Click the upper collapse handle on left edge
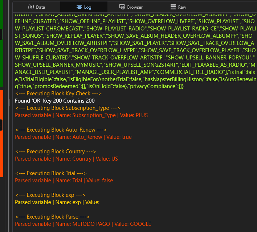This screenshot has width=257, height=232. (x=1, y=34)
